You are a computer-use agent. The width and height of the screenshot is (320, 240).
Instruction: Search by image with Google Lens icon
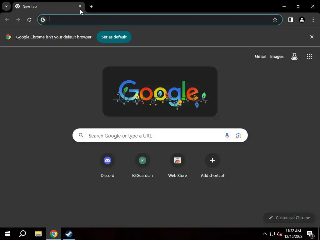pyautogui.click(x=238, y=136)
